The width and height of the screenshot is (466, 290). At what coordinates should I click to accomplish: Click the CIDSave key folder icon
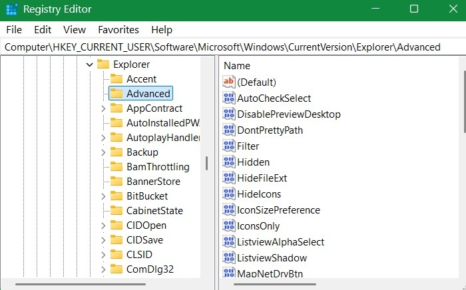pos(116,240)
